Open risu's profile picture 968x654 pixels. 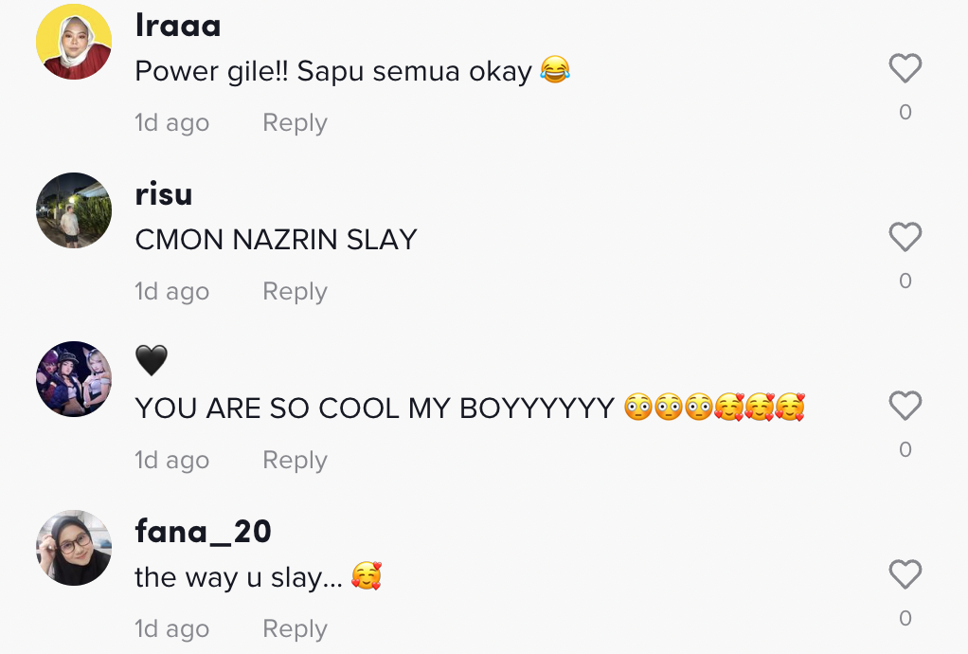click(x=74, y=210)
